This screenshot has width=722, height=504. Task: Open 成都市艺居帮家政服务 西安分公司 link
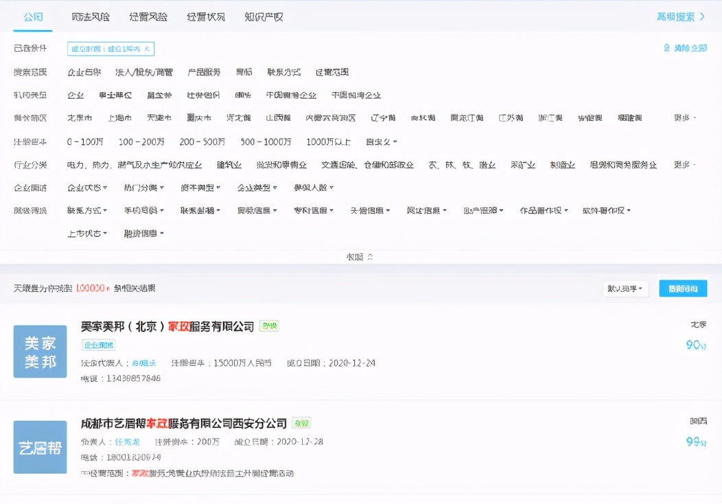tap(183, 422)
